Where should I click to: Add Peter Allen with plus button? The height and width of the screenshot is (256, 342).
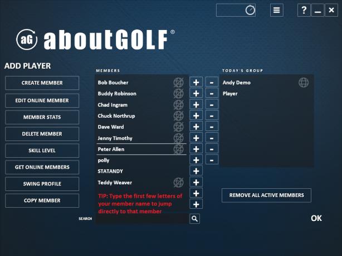tap(196, 149)
